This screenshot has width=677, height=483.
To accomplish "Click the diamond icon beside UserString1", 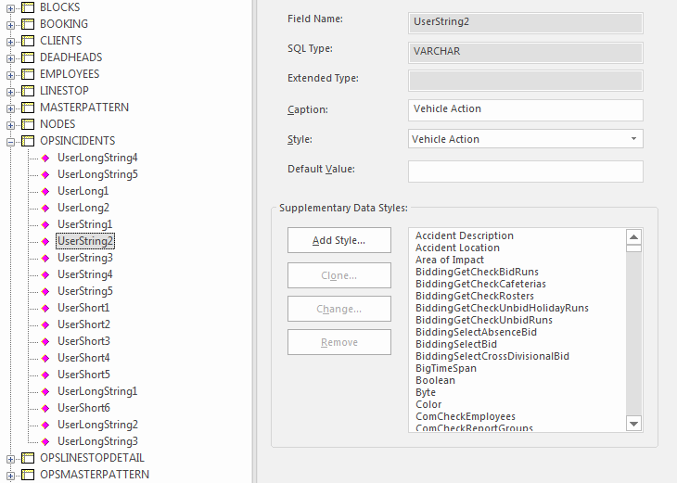I will click(x=45, y=225).
